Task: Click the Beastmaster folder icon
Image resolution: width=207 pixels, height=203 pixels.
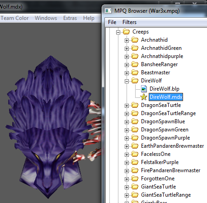Action: tap(135, 72)
